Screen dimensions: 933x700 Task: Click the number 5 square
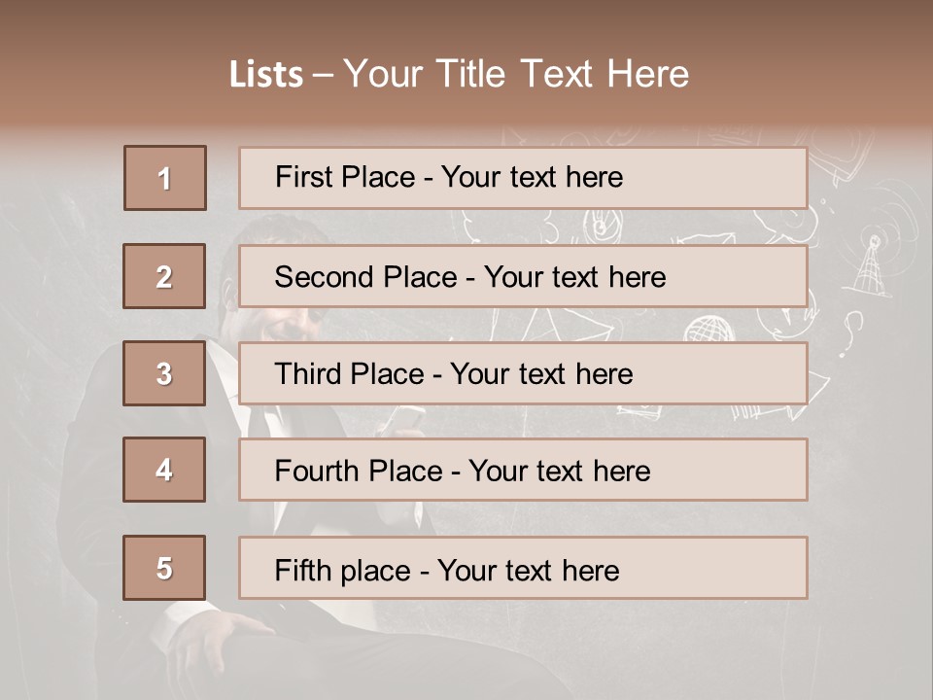click(x=164, y=568)
